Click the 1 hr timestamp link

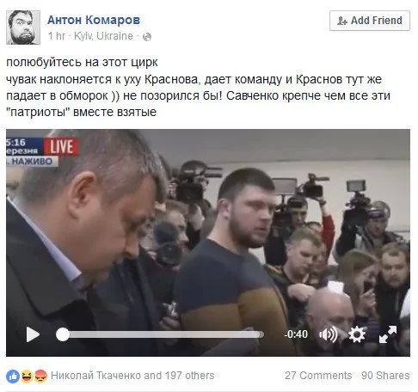pyautogui.click(x=57, y=36)
